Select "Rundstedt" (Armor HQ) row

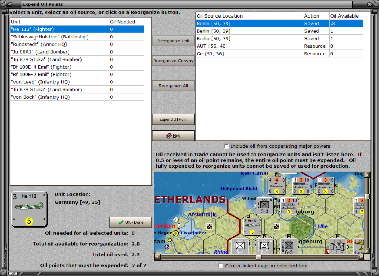(x=77, y=44)
